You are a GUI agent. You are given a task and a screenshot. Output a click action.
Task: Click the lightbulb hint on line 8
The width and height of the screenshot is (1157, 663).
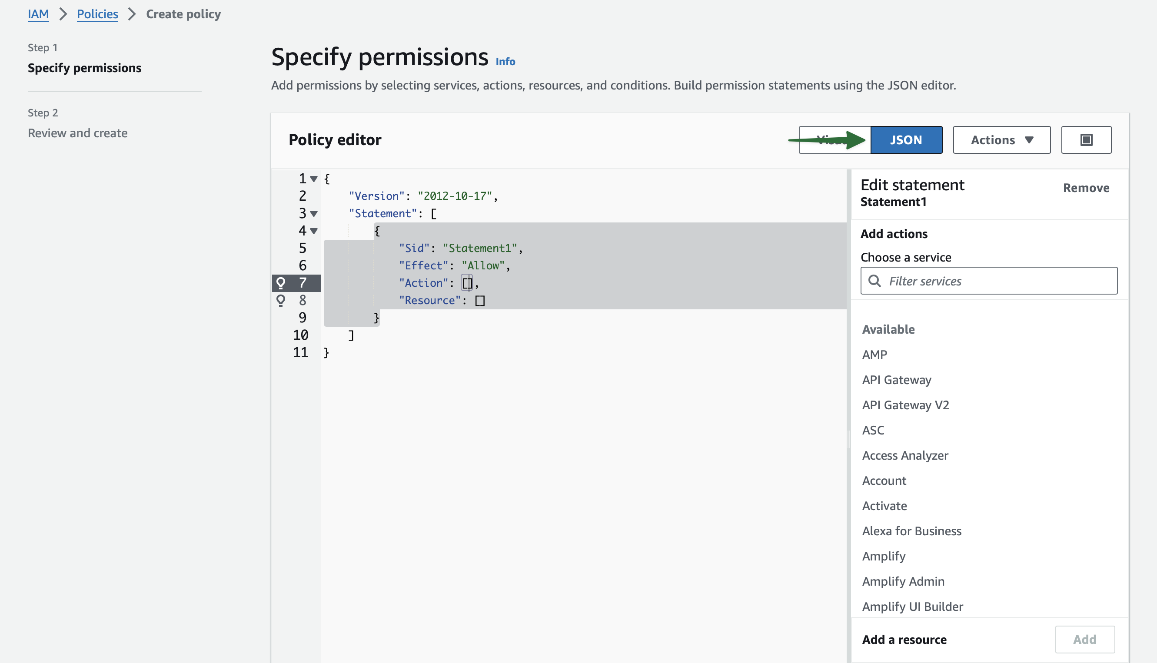tap(281, 300)
